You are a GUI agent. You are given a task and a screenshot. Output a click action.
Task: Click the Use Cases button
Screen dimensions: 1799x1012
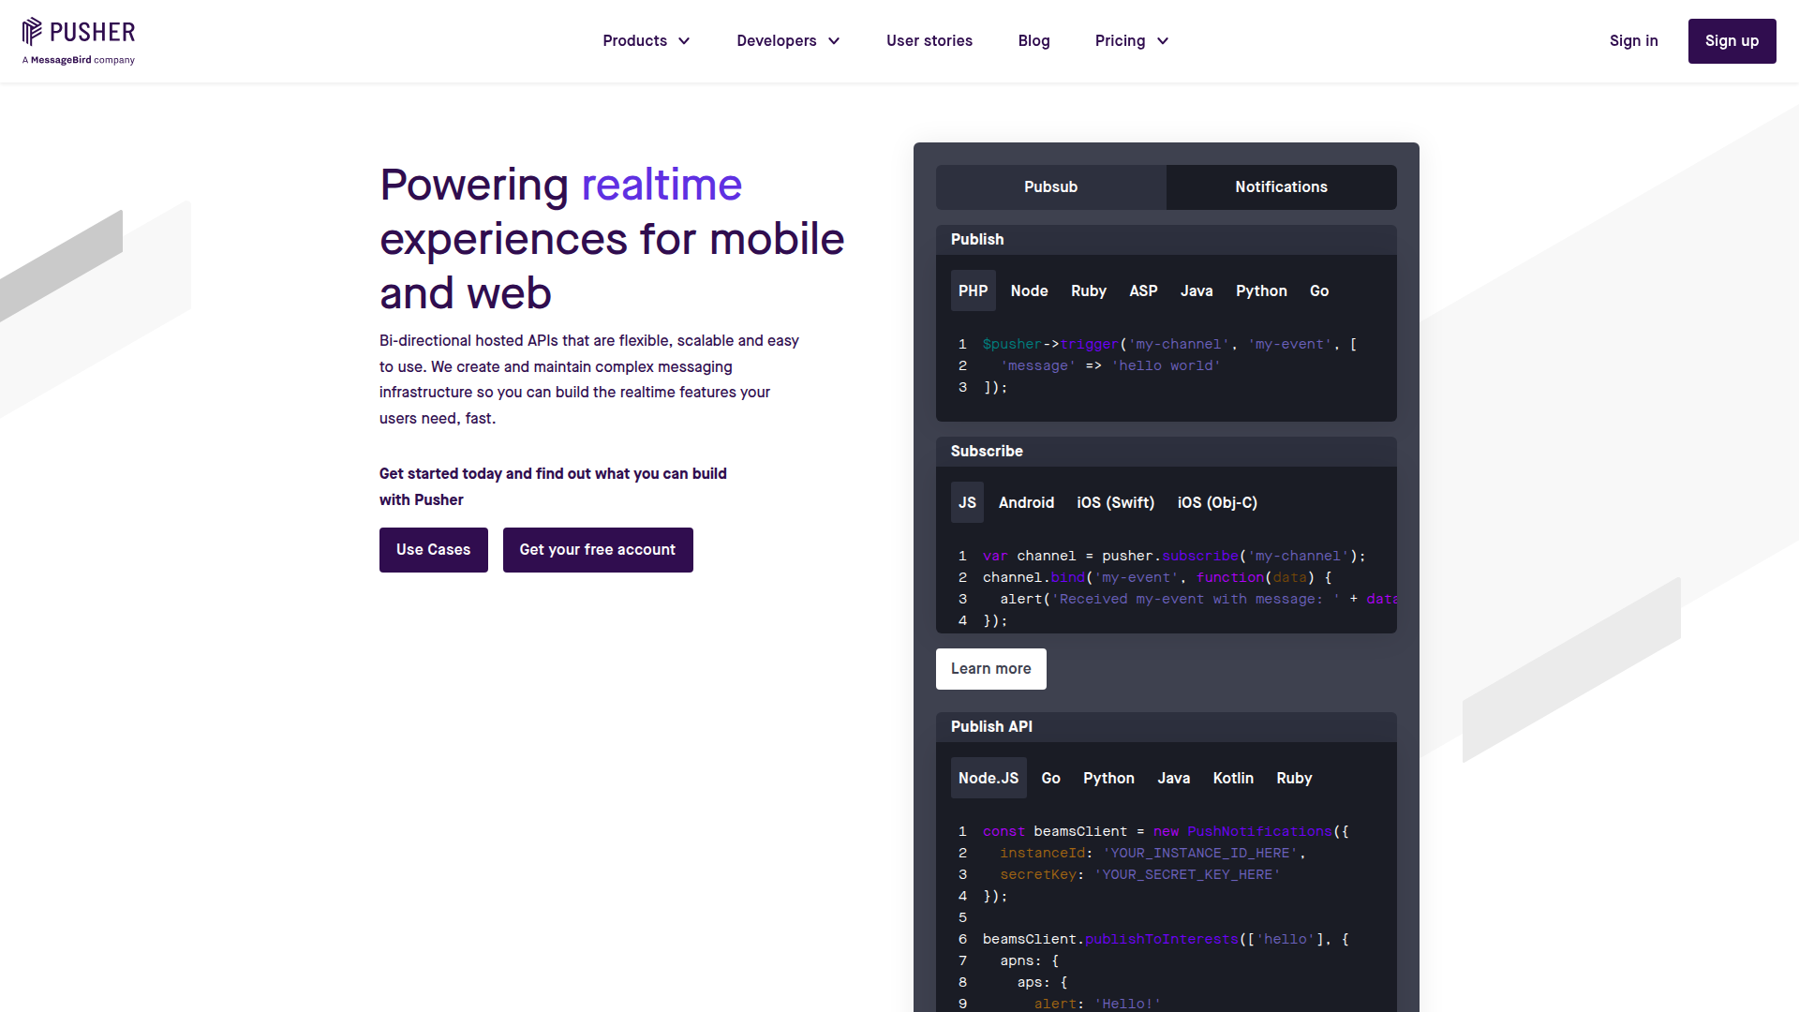click(x=433, y=550)
